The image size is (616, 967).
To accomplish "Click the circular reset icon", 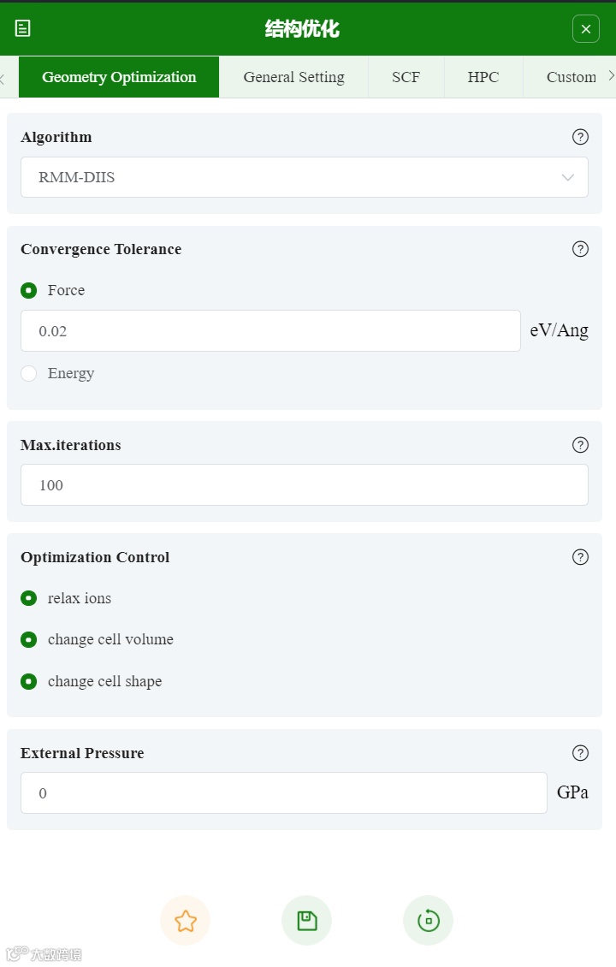I will coord(428,921).
